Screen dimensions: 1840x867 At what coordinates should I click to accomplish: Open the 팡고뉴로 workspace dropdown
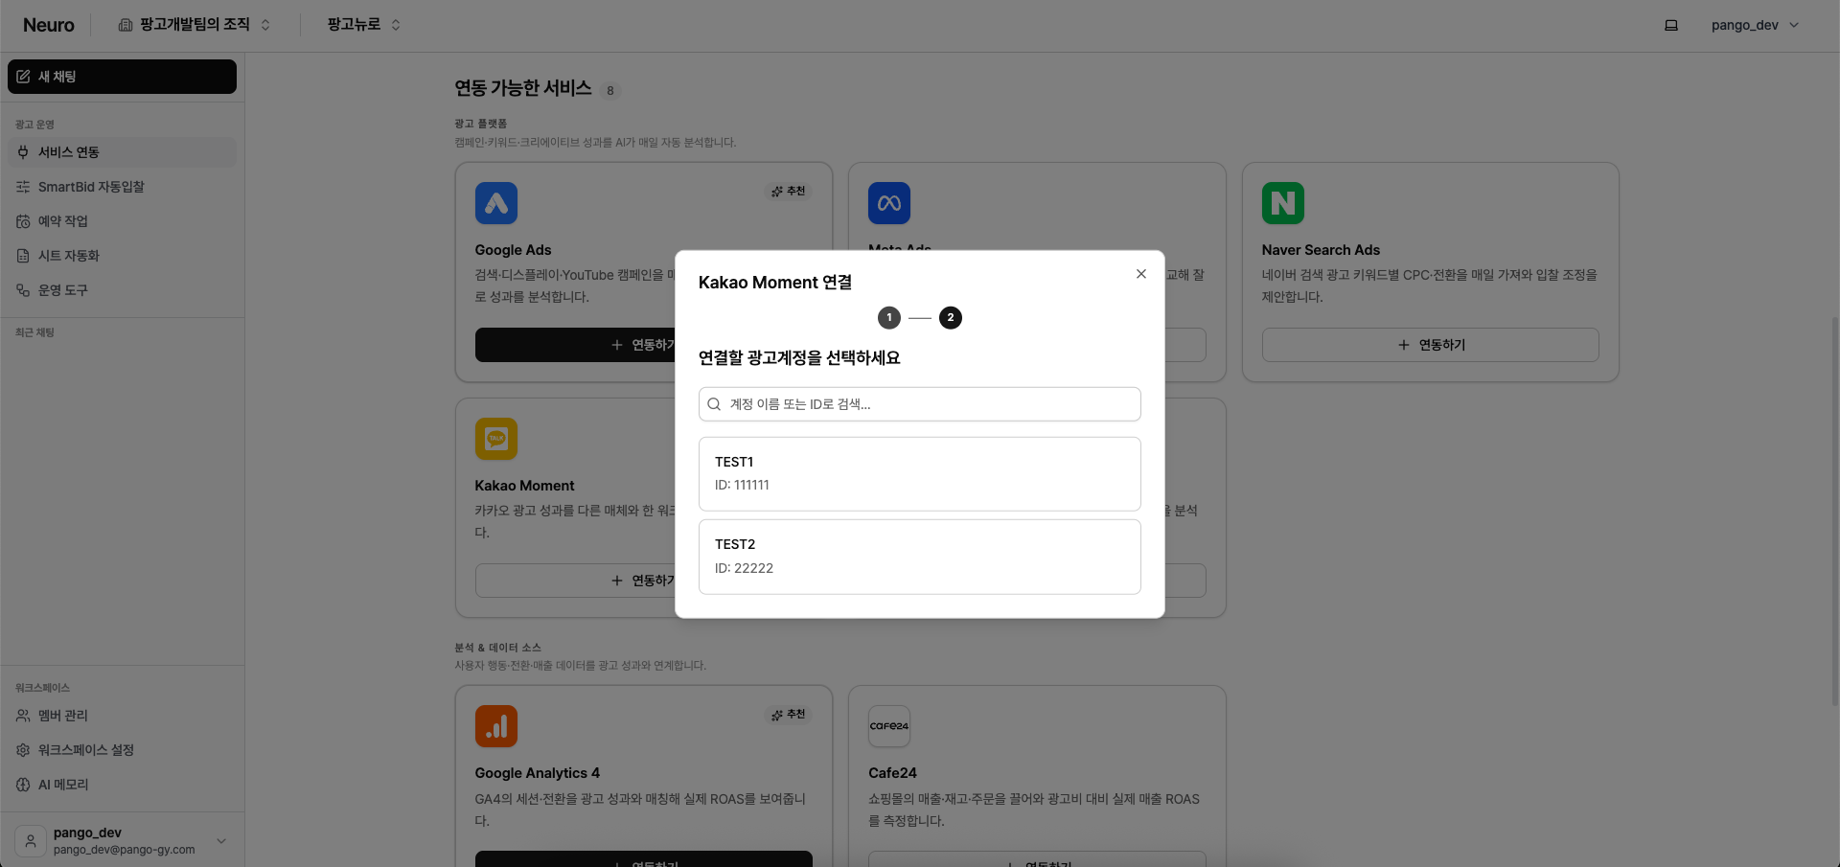coord(364,25)
